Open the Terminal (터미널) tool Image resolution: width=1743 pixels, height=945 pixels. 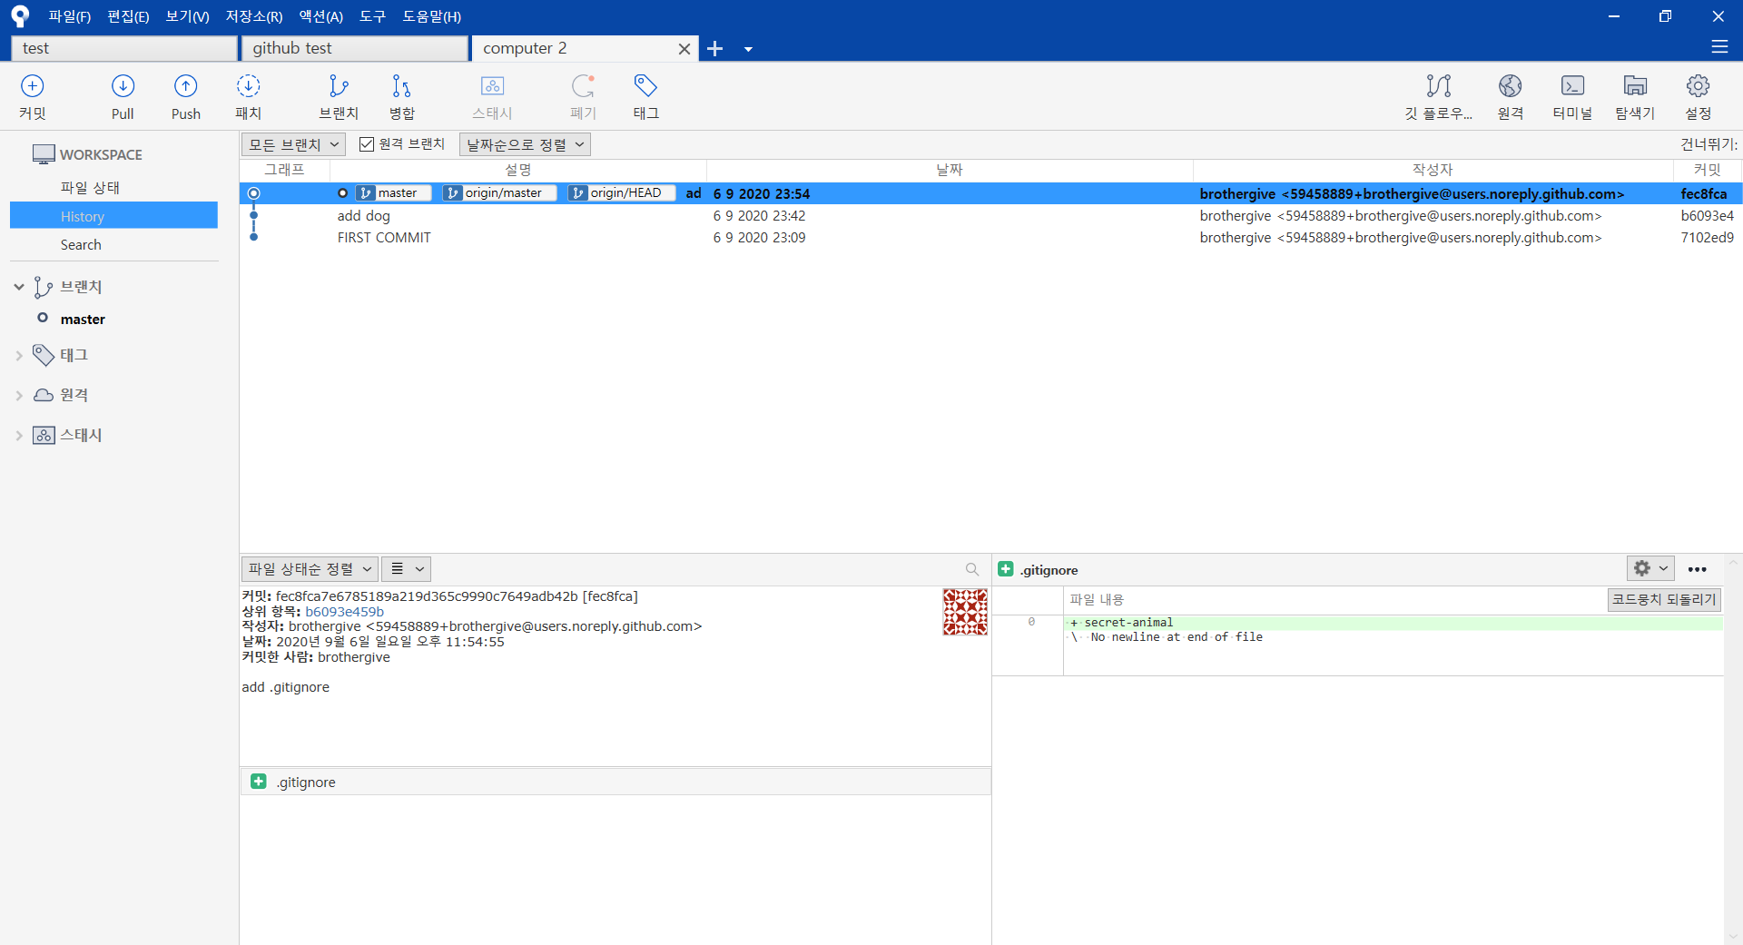coord(1572,97)
